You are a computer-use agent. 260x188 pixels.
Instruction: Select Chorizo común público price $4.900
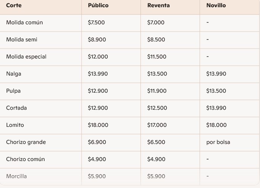coord(97,159)
